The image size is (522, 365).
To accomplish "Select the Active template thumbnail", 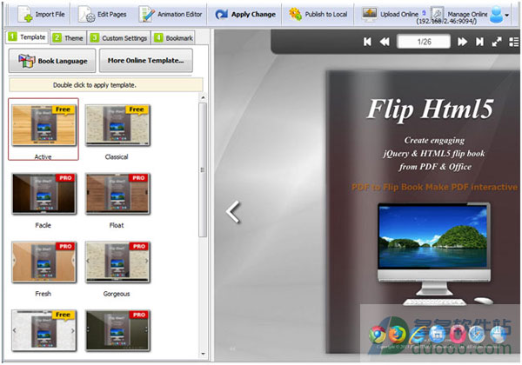I will [x=43, y=125].
